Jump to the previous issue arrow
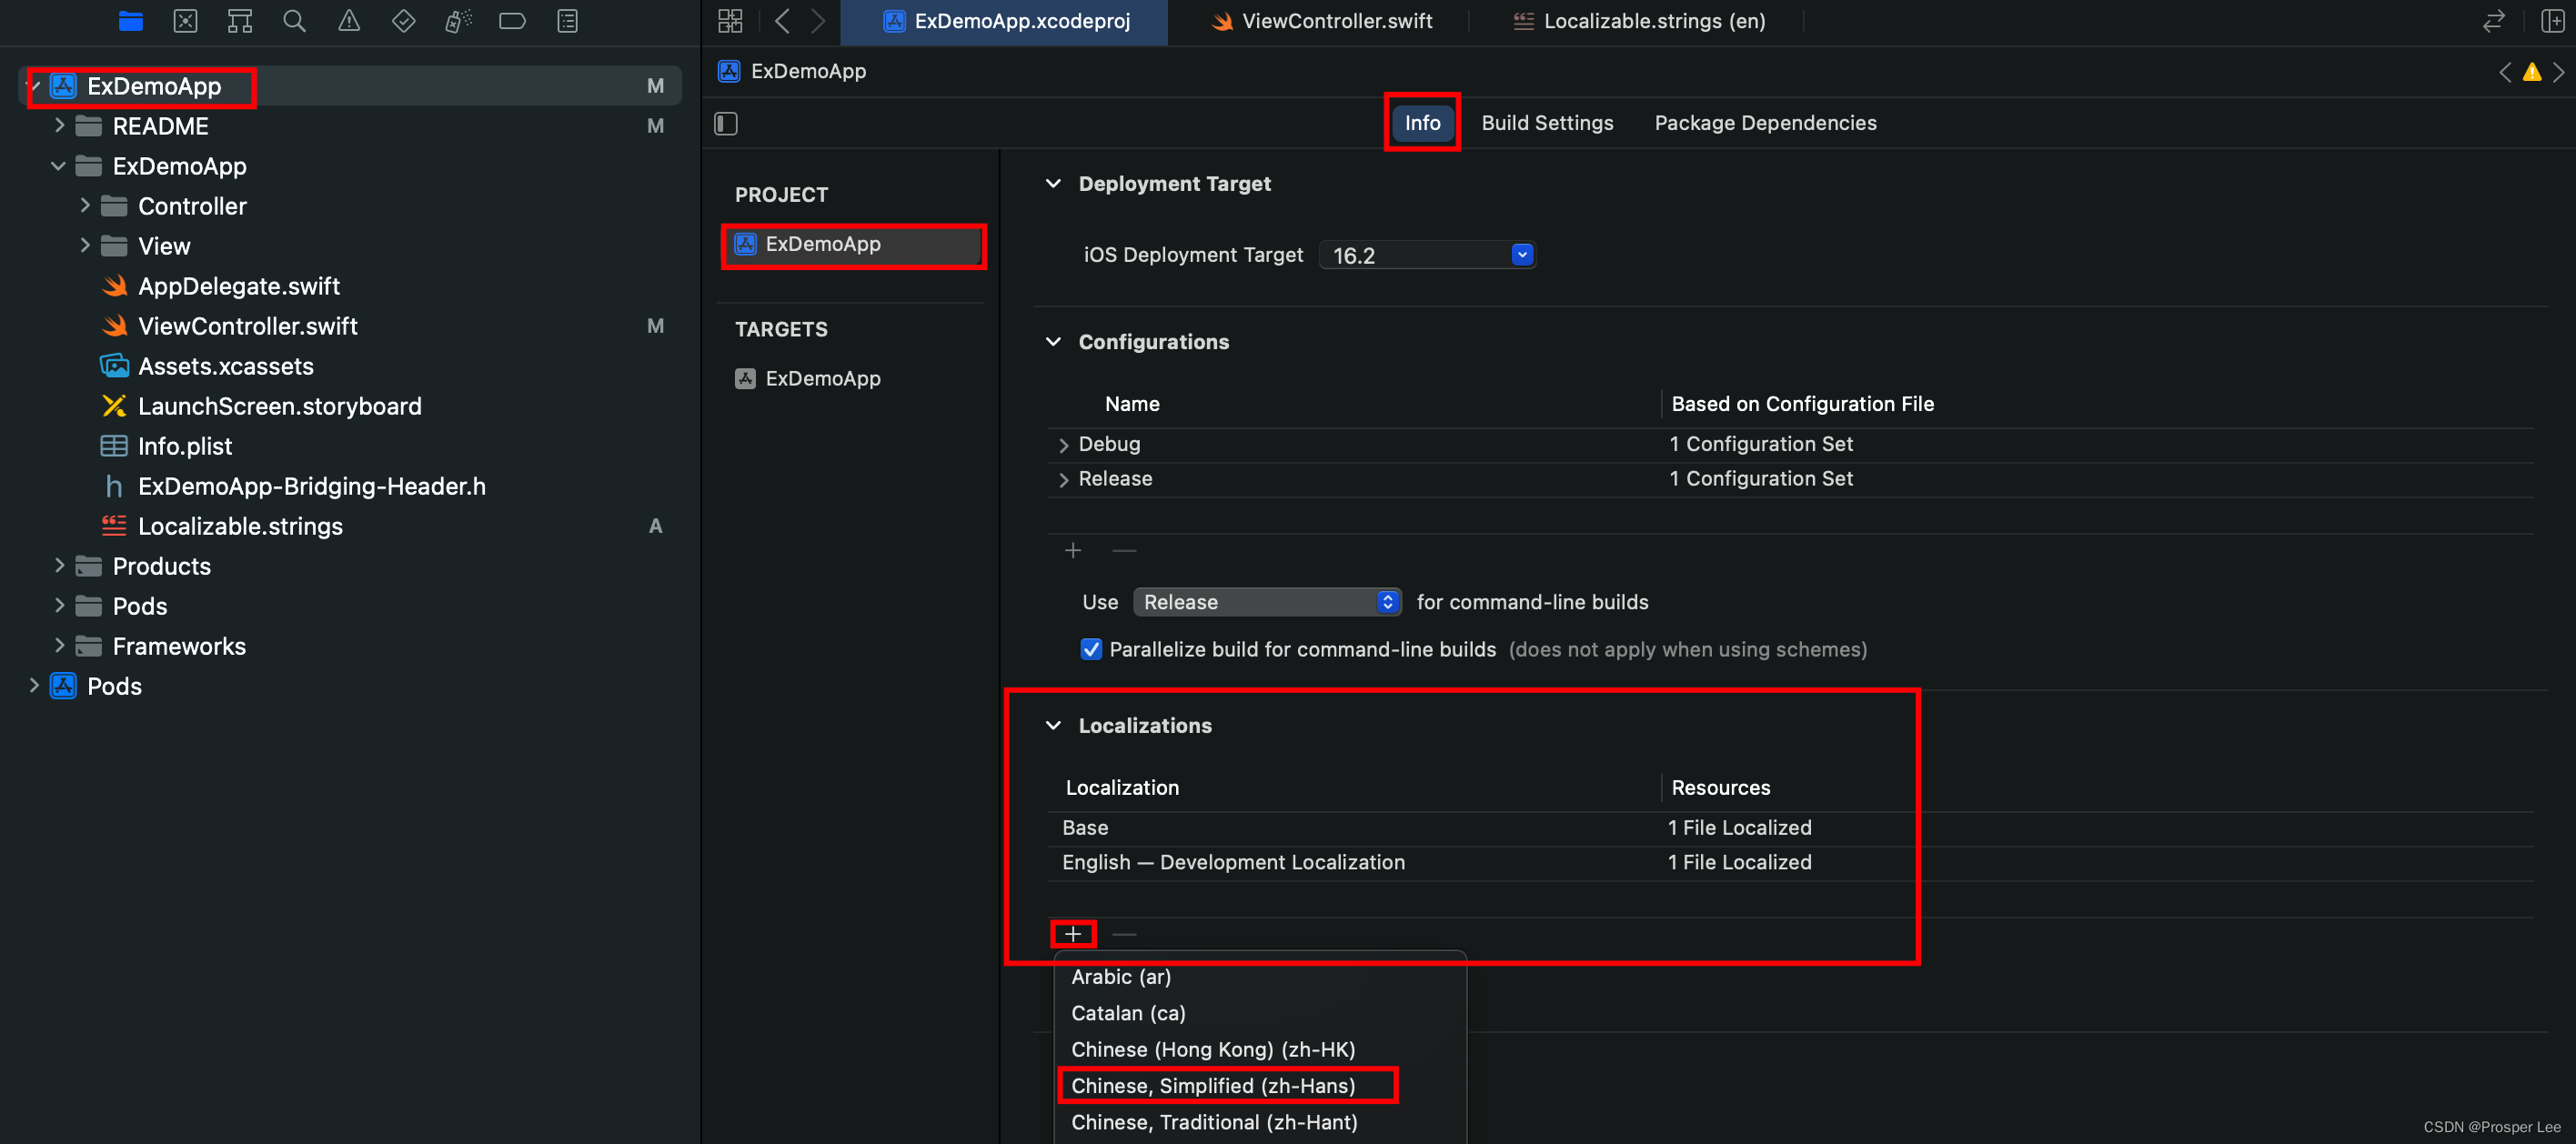Image resolution: width=2576 pixels, height=1144 pixels. [2505, 72]
